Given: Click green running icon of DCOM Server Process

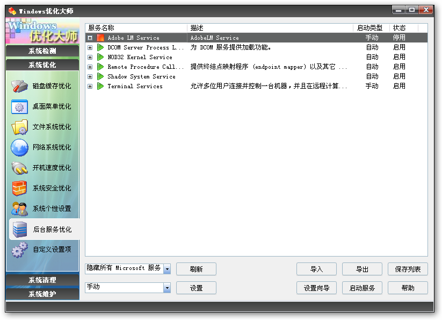Looking at the screenshot, I should 100,47.
